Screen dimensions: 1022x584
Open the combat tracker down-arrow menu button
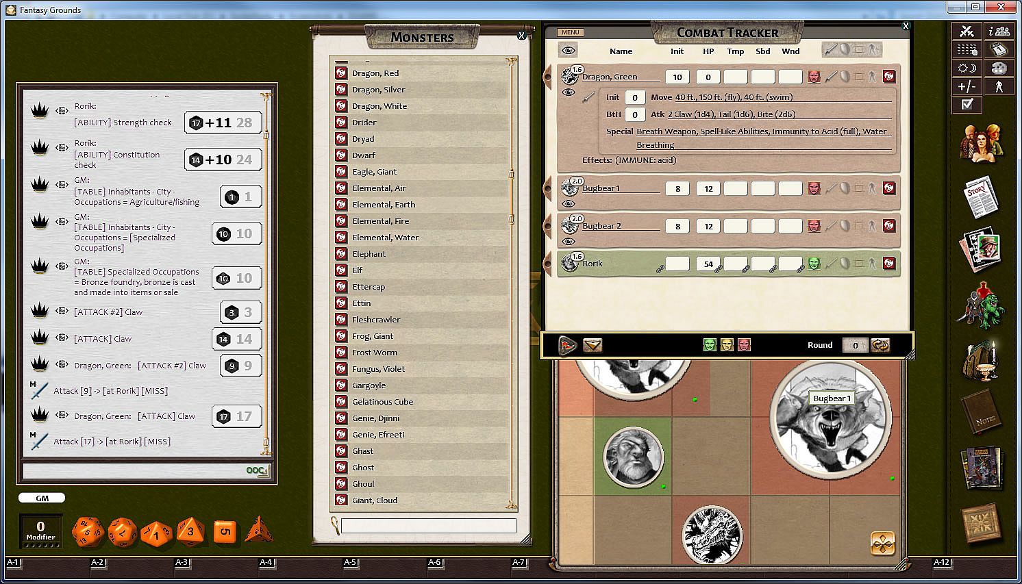(x=593, y=345)
